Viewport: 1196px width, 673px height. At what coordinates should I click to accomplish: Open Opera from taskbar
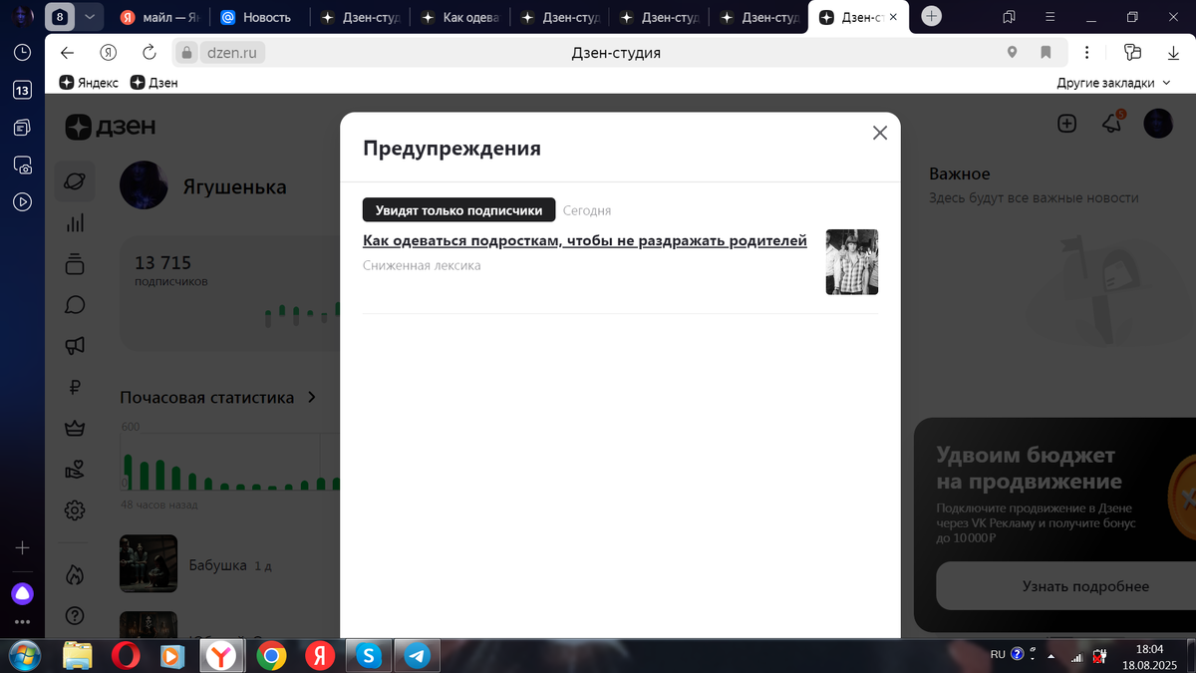(125, 655)
